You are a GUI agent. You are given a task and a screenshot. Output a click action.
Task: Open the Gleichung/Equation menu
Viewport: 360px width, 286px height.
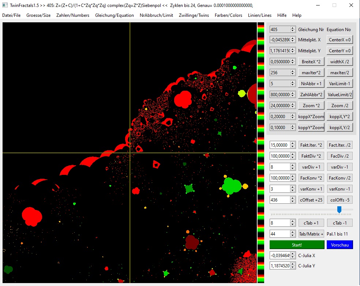click(x=115, y=15)
